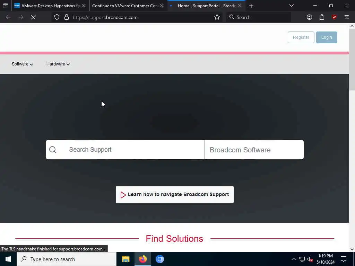Open the Firefox account icon

pos(309,17)
